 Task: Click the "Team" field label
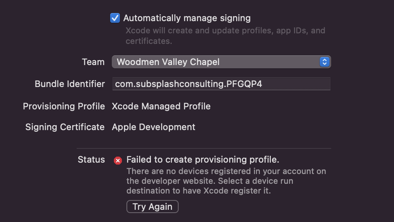click(93, 62)
